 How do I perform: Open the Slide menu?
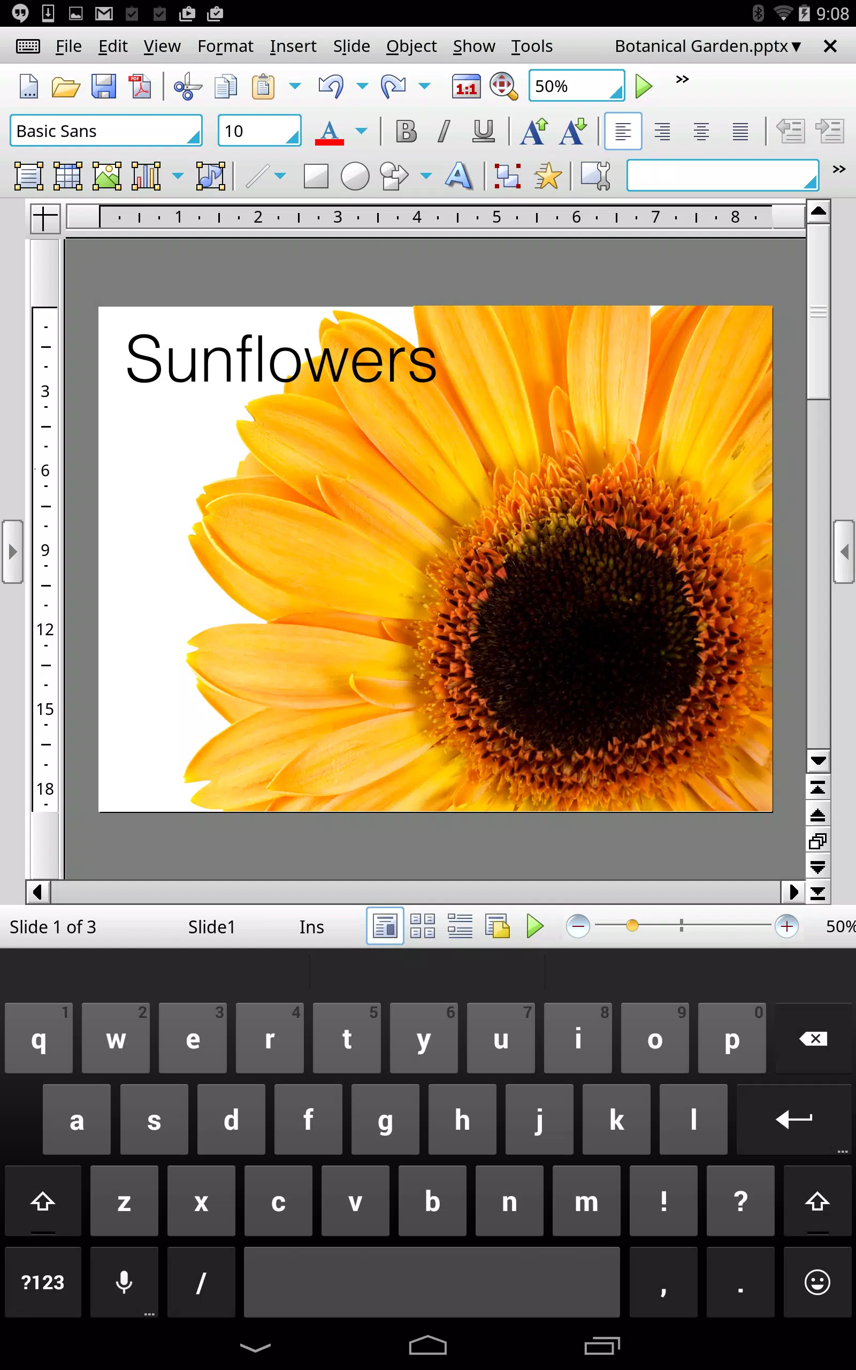[x=351, y=47]
